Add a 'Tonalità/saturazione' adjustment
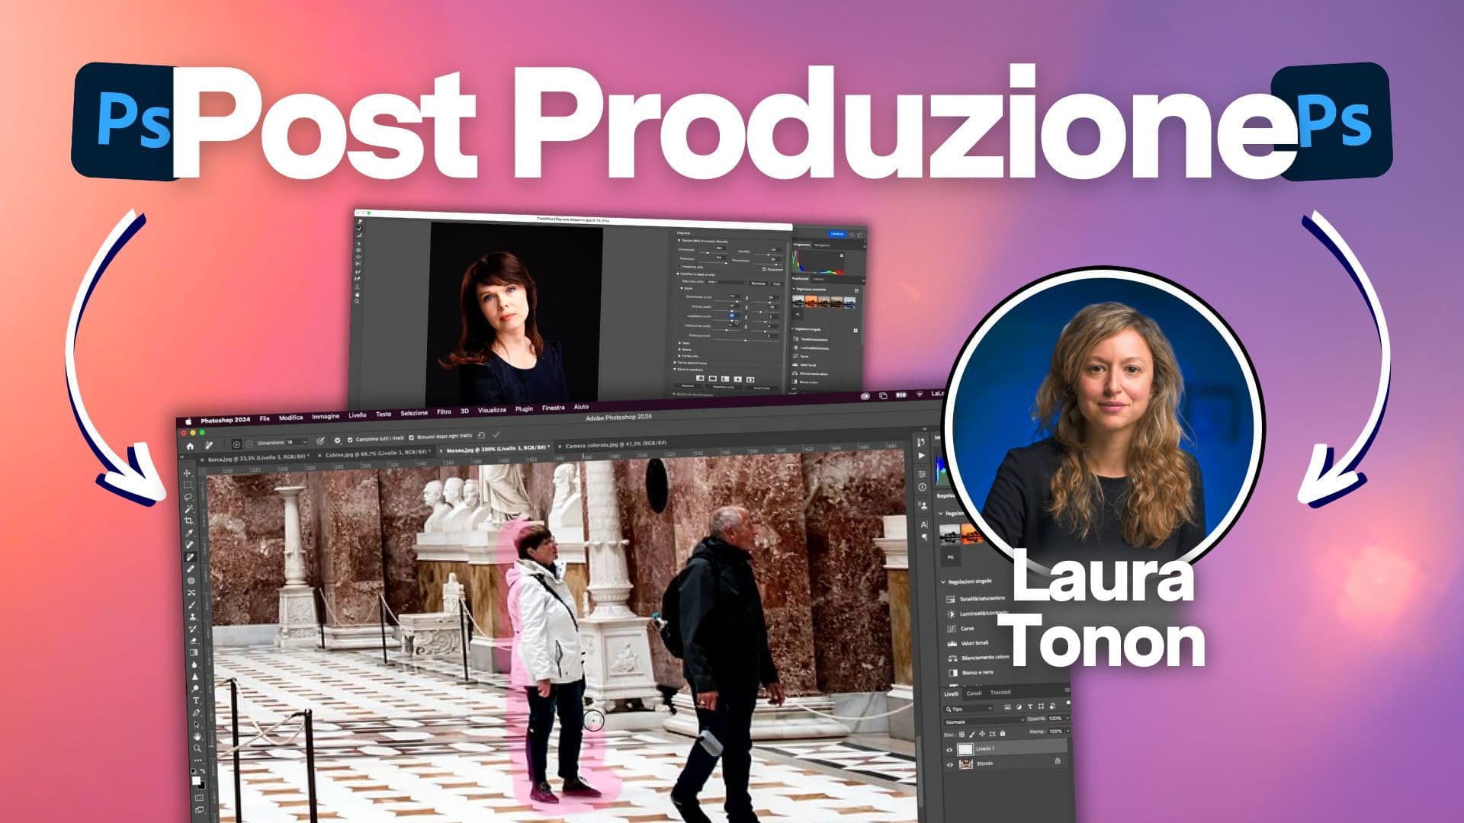Image resolution: width=1464 pixels, height=823 pixels. (977, 598)
